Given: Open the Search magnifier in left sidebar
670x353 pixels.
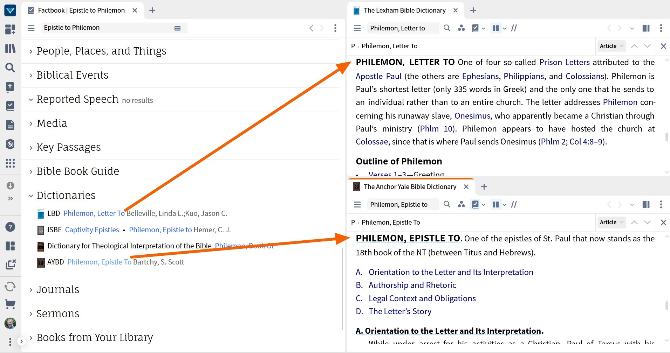Looking at the screenshot, I should [x=10, y=68].
